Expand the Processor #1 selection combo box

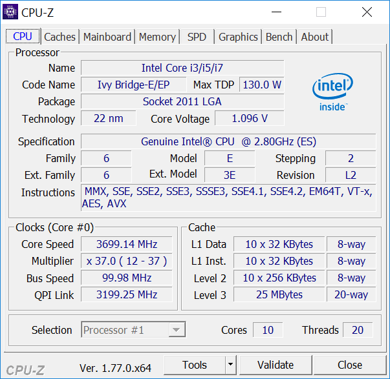(175, 330)
